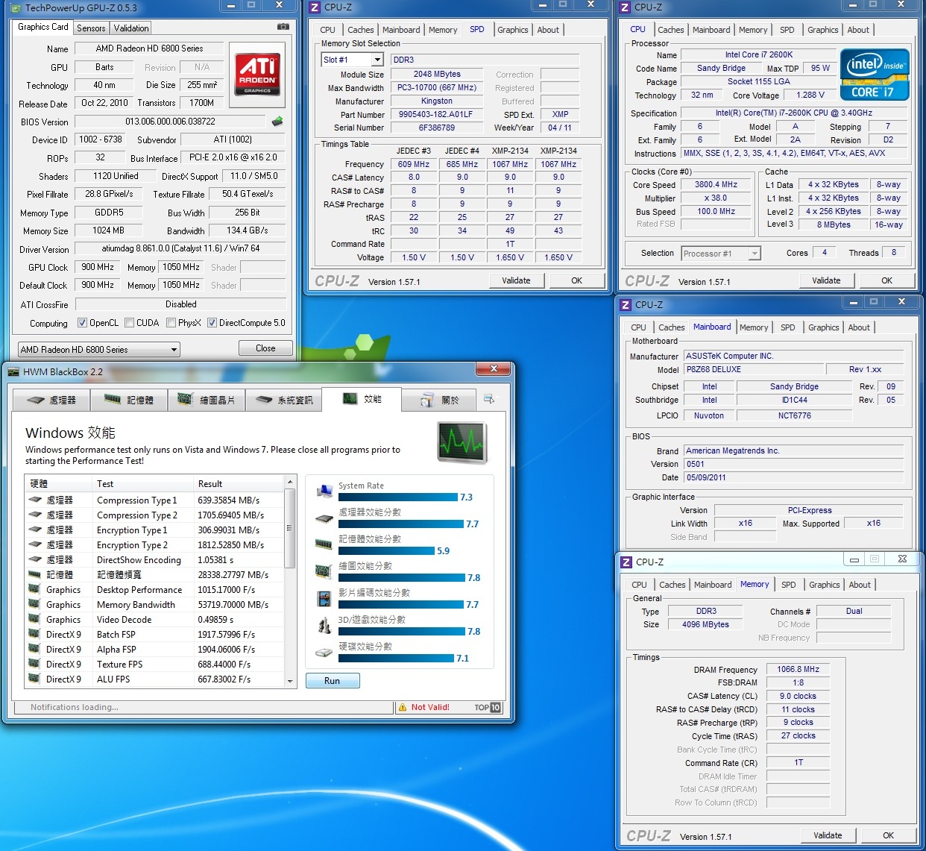Click the heartbeat monitor performance icon
The image size is (926, 851).
(462, 442)
